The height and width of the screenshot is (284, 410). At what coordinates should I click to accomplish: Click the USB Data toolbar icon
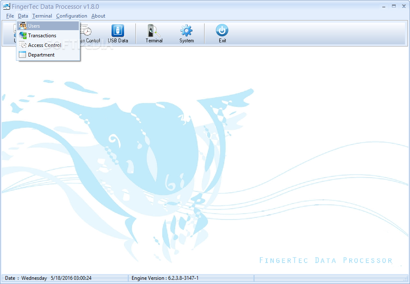pyautogui.click(x=118, y=34)
